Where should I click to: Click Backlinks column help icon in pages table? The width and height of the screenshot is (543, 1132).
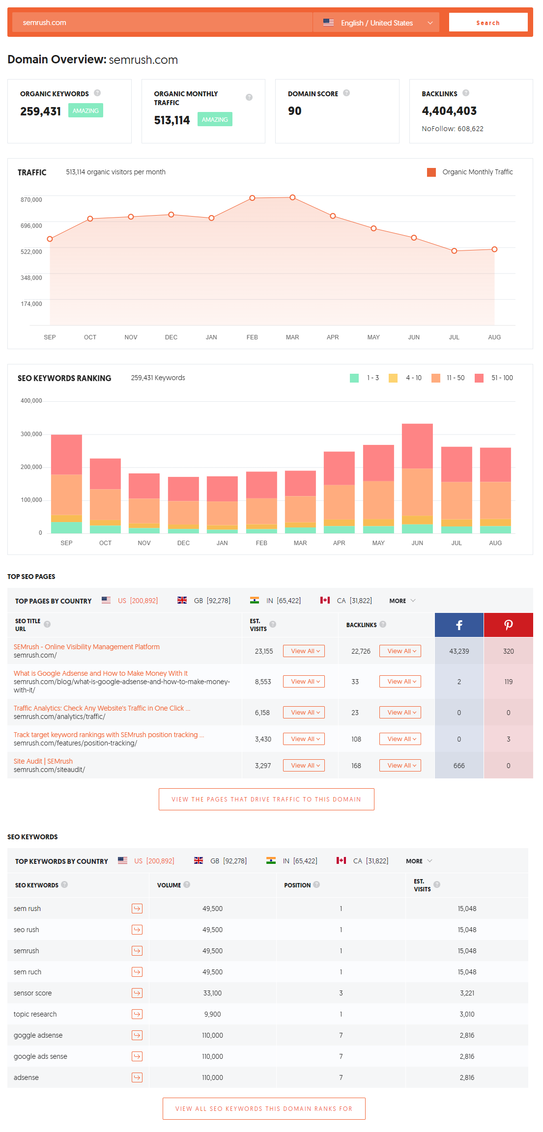(x=383, y=624)
